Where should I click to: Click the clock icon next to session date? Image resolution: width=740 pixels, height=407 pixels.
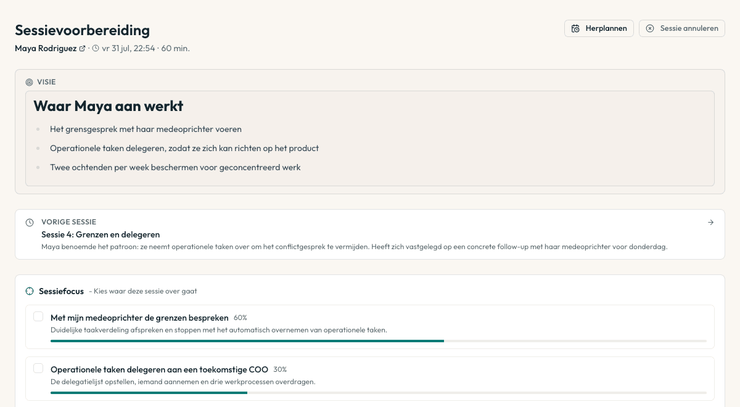click(96, 48)
